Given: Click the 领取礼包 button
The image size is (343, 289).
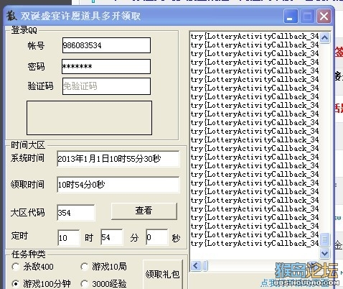Looking at the screenshot, I should [x=163, y=274].
